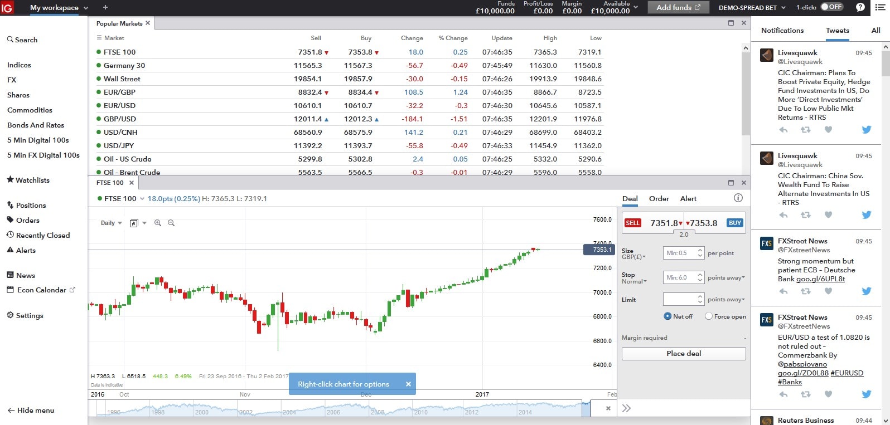Click the red SELL button
890x425 pixels.
[x=632, y=223]
